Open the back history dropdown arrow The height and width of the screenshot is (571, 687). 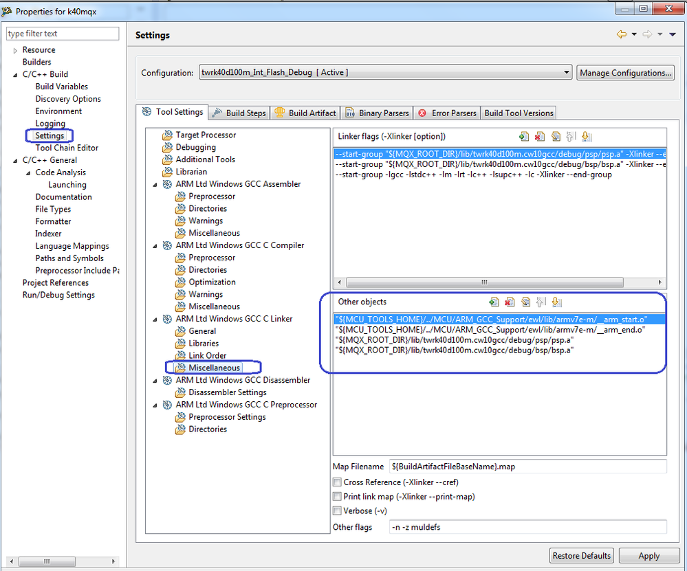click(634, 34)
